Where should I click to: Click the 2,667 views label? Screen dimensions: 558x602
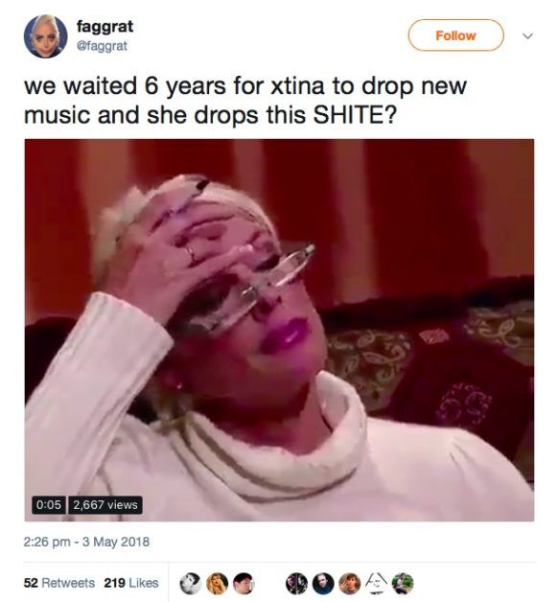point(105,504)
